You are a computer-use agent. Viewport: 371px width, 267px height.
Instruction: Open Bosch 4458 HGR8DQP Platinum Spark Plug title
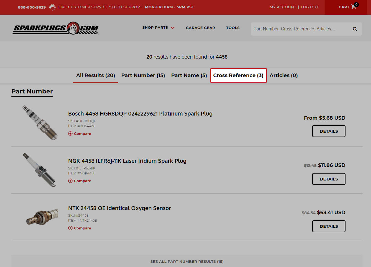[140, 114]
